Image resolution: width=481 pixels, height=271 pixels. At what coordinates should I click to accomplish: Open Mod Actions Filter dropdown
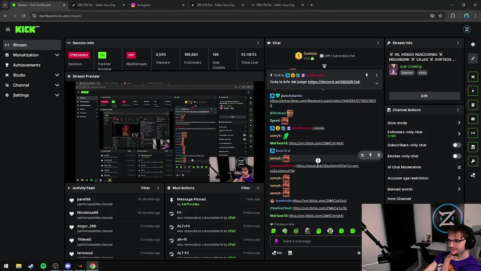[x=245, y=188]
